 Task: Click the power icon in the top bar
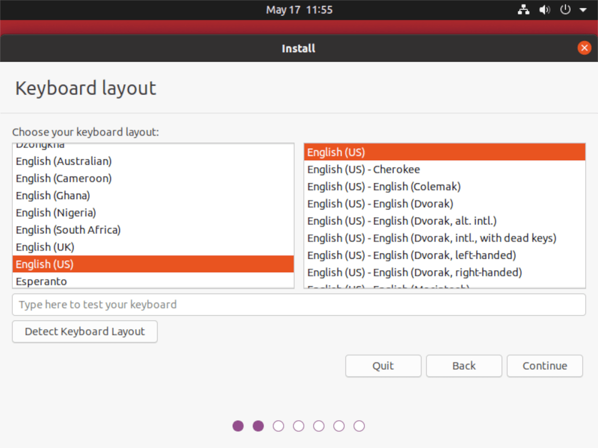(565, 9)
